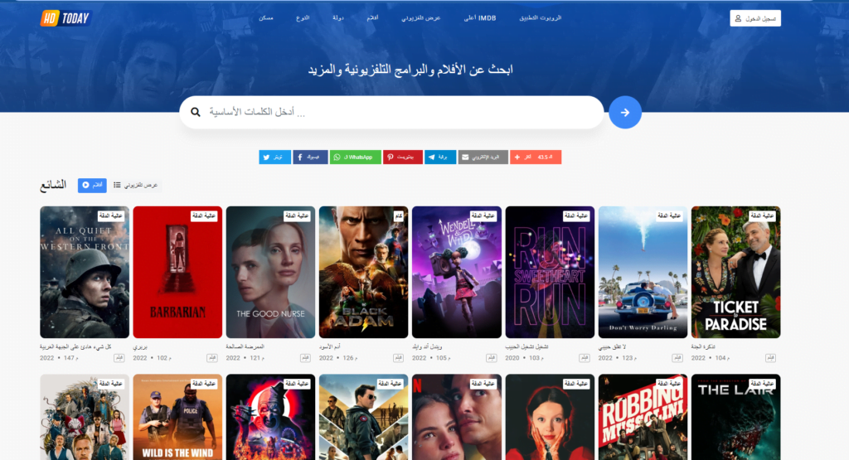
Task: Click title link under Black Adam poster
Action: (x=328, y=346)
